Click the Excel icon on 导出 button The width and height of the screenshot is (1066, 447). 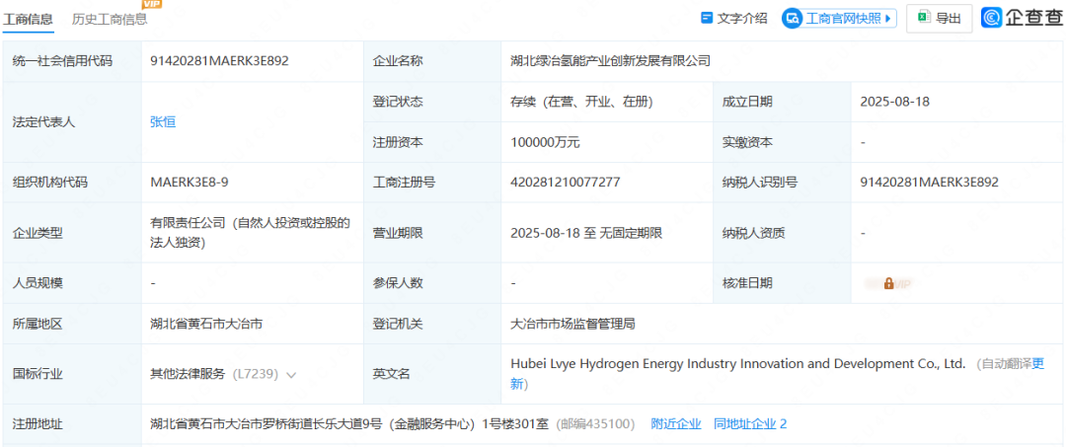click(923, 18)
